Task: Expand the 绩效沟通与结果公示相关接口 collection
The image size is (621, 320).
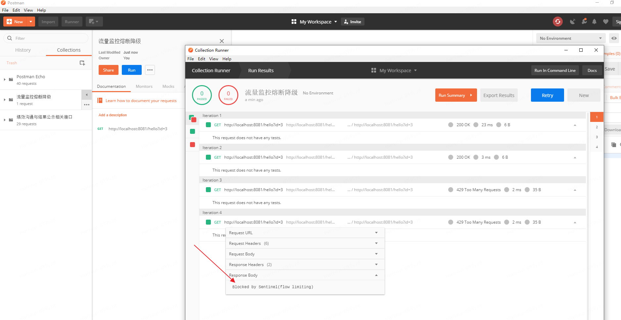Action: (x=5, y=120)
